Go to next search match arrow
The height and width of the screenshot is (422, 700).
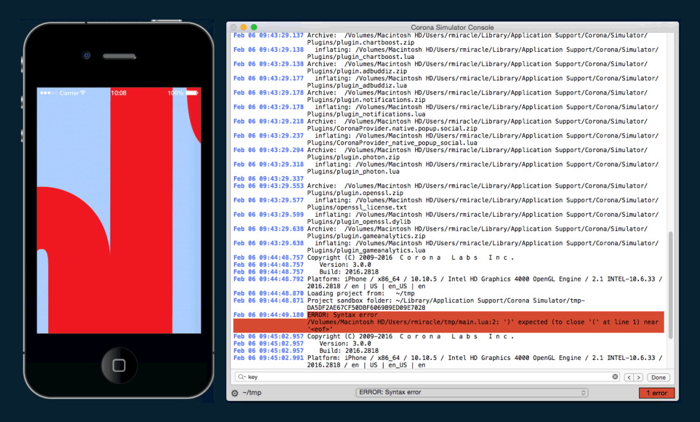(638, 377)
